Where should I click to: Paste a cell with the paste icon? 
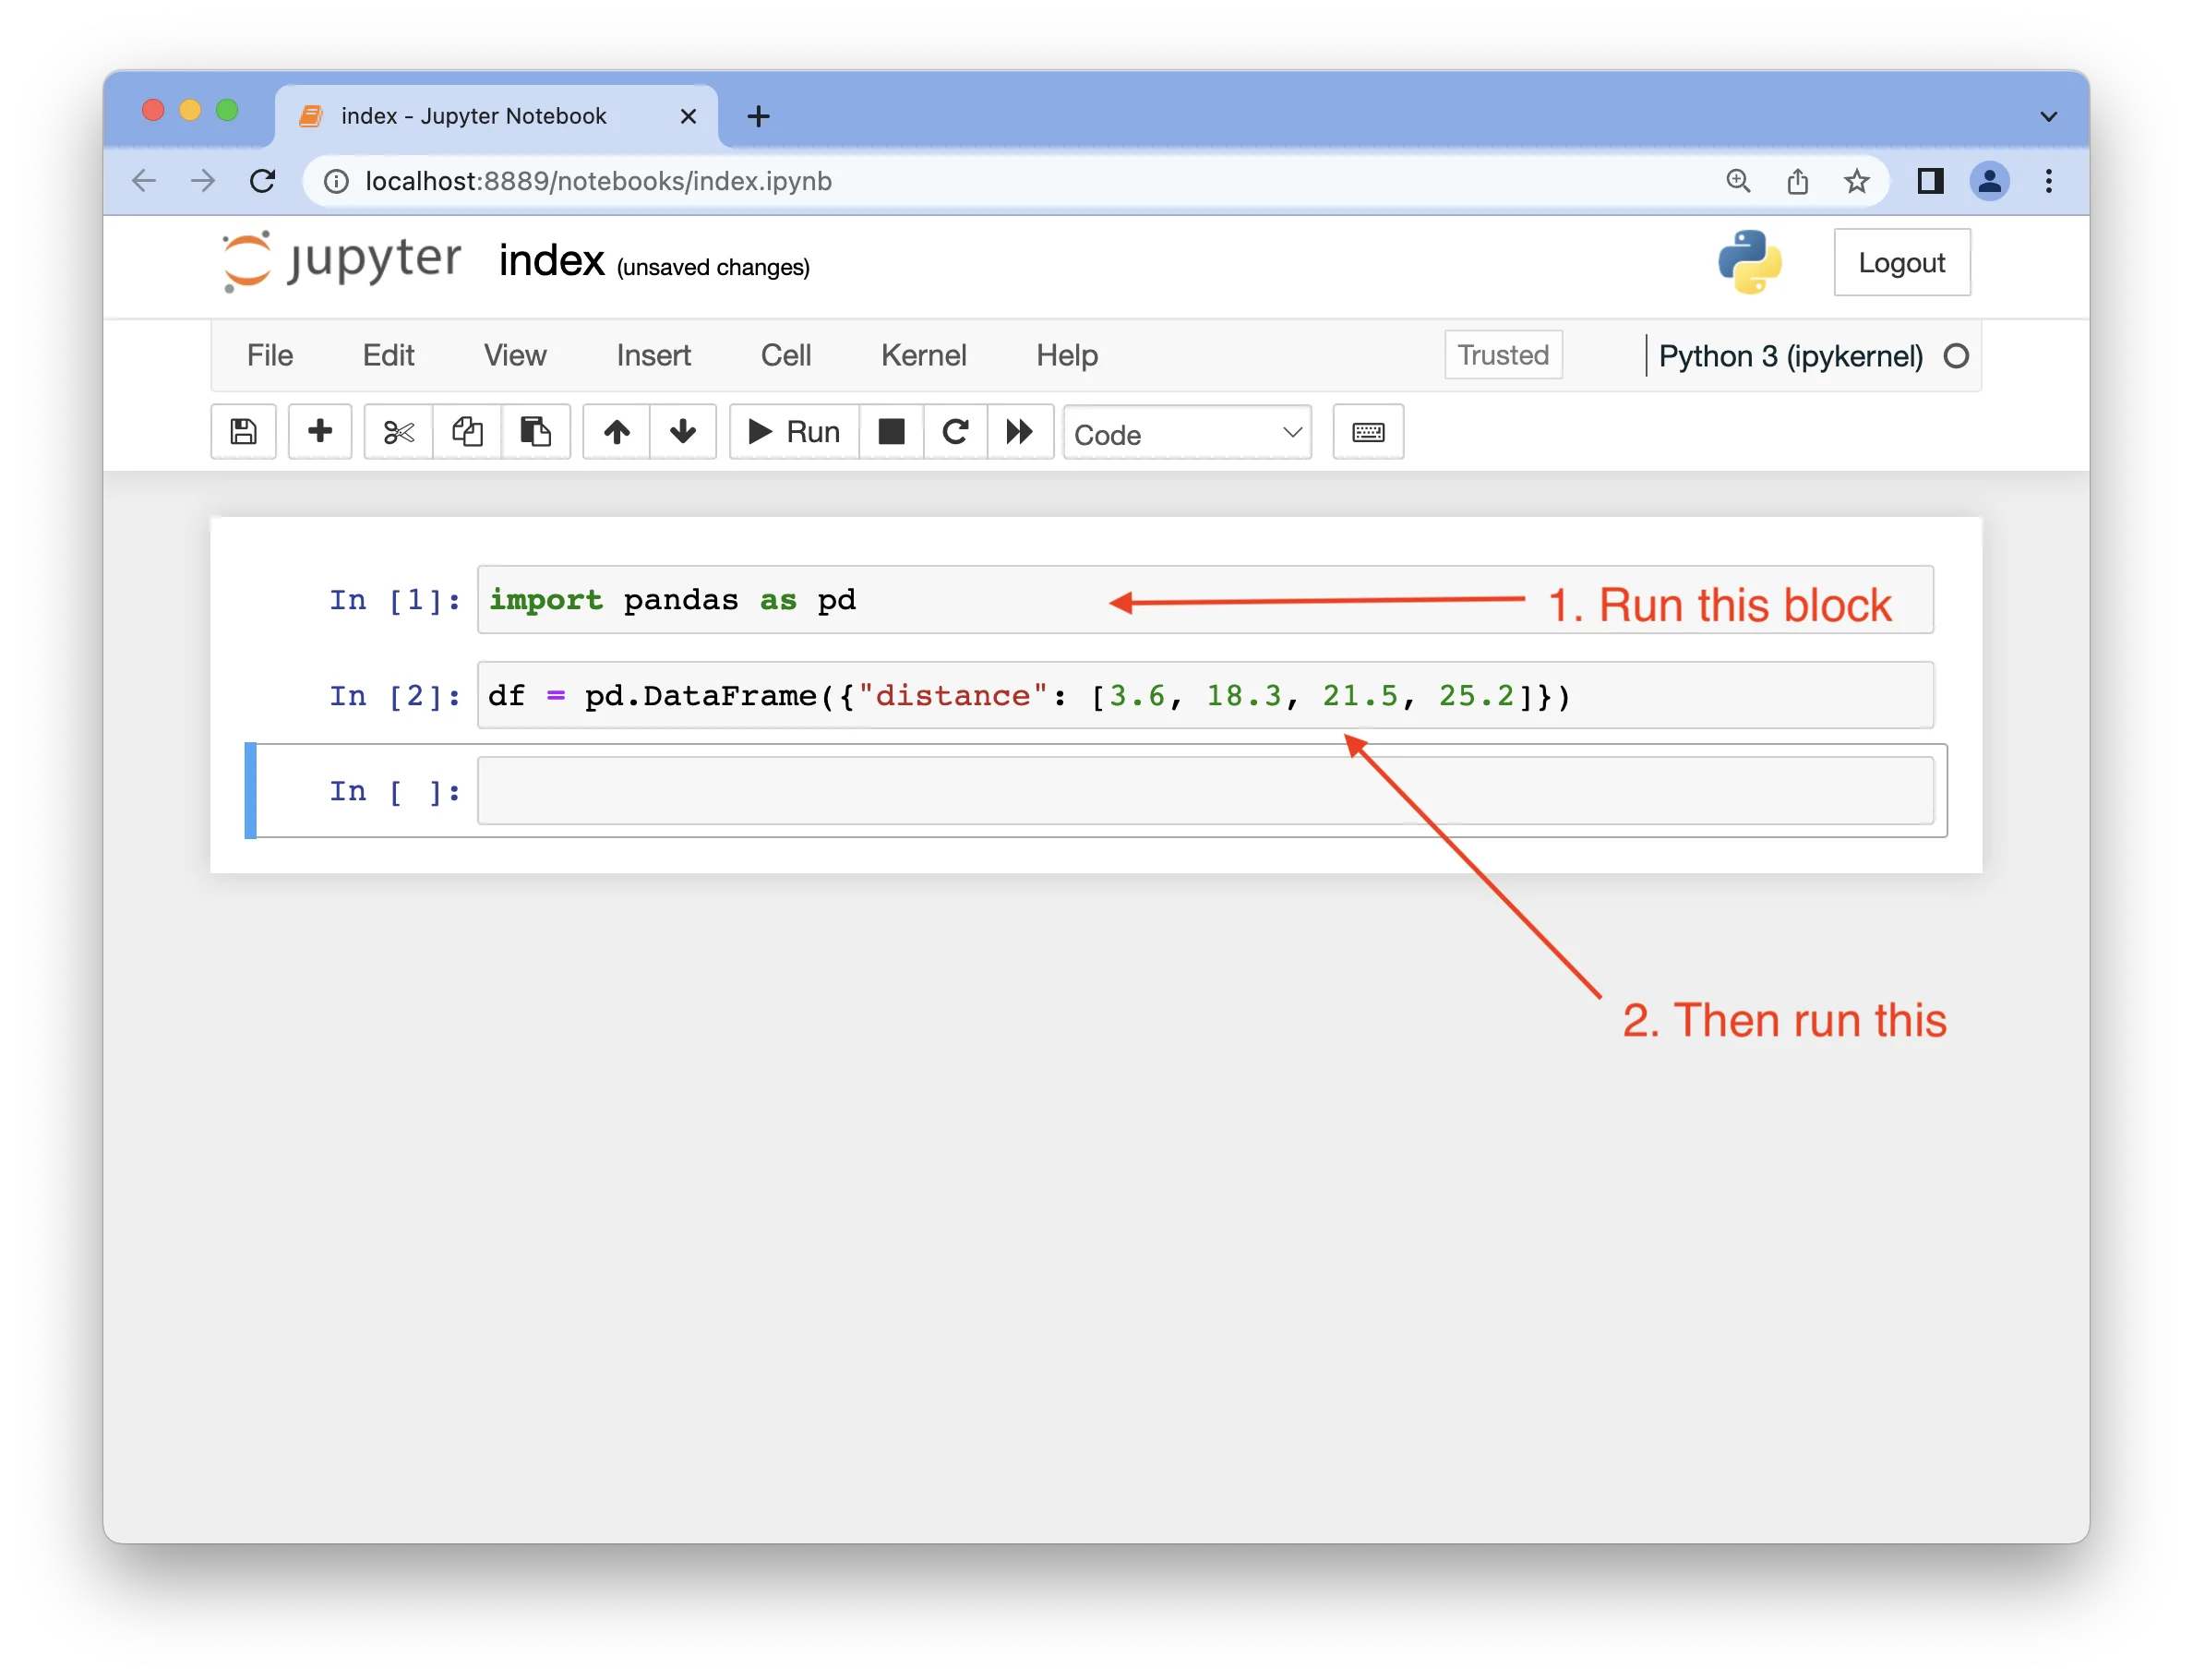(x=536, y=431)
